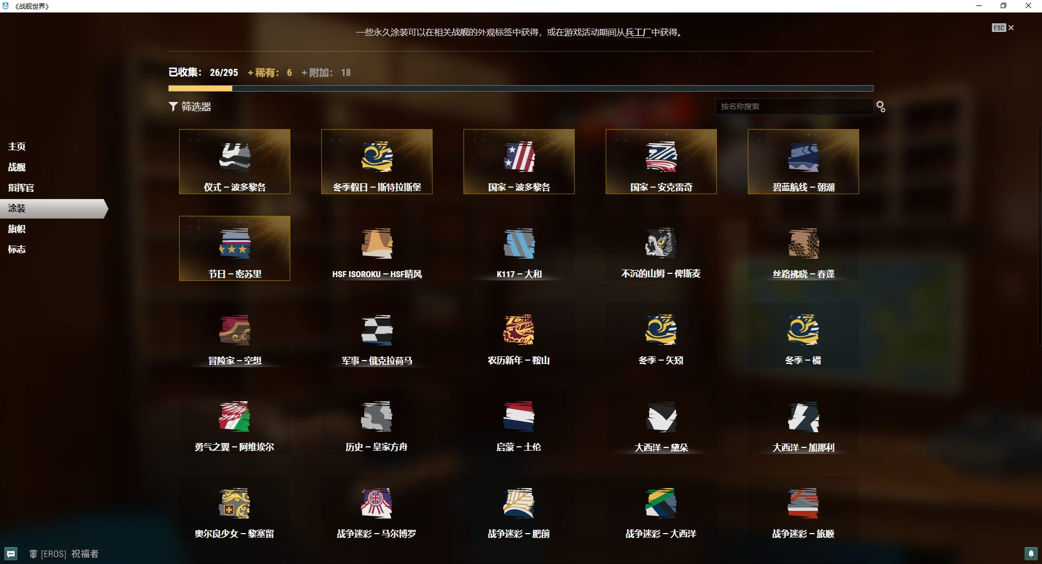Open the chat icon in bottom-left corner
Screen dimensions: 1042x564
(x=11, y=554)
